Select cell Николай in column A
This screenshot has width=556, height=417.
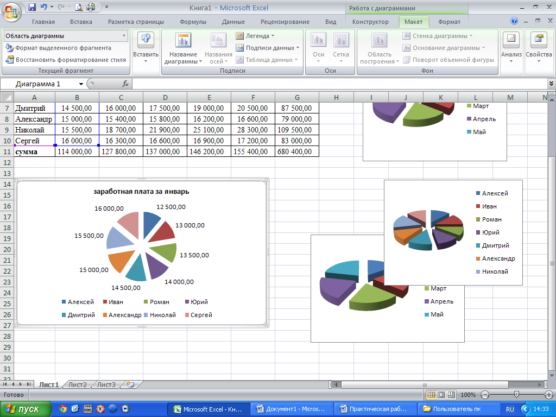34,130
